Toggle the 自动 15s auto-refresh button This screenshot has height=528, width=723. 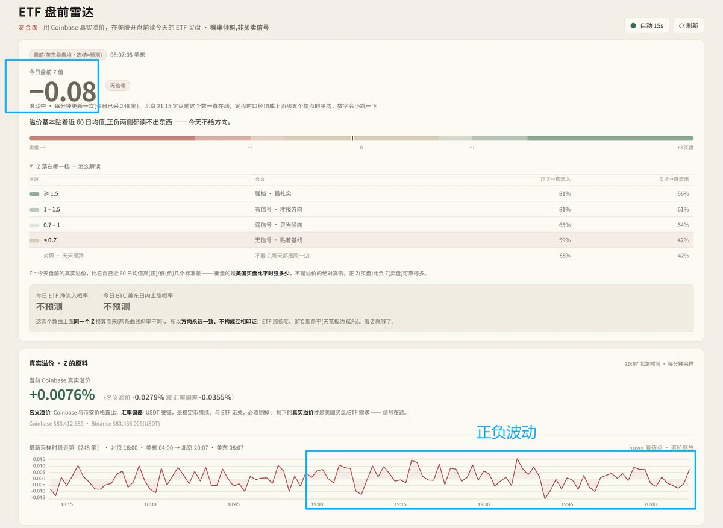point(646,25)
